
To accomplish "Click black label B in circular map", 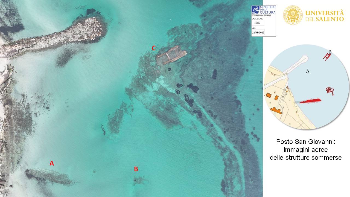I will pyautogui.click(x=330, y=52).
